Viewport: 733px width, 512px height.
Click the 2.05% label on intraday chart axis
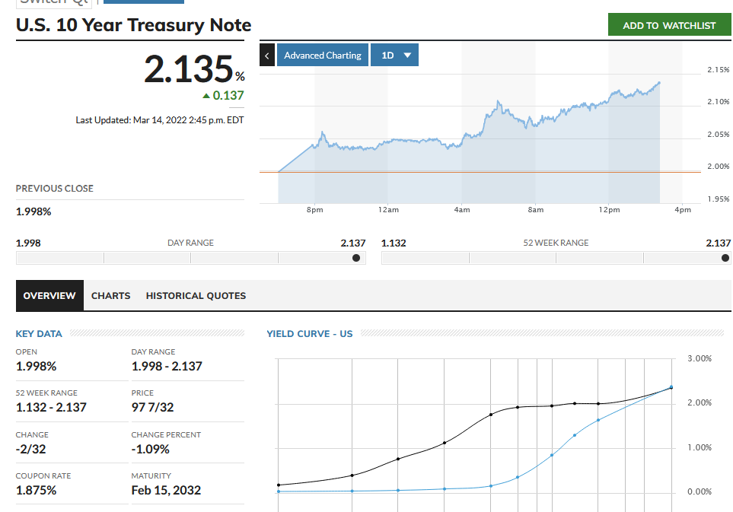click(718, 134)
